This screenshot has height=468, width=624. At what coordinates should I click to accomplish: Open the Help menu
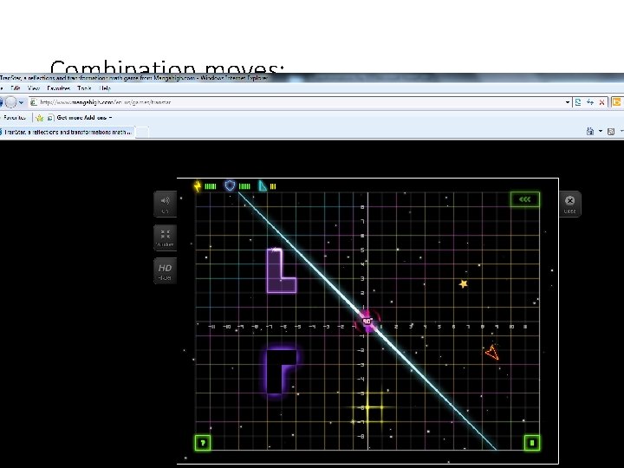[x=105, y=88]
